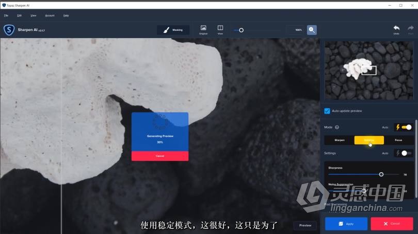
Task: Cancel the Generating Preview dialog
Action: (160, 156)
